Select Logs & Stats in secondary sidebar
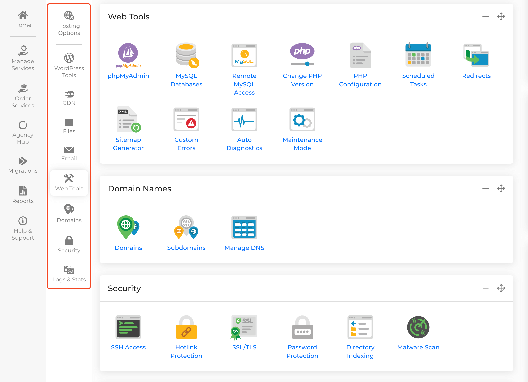The image size is (528, 382). tap(69, 274)
